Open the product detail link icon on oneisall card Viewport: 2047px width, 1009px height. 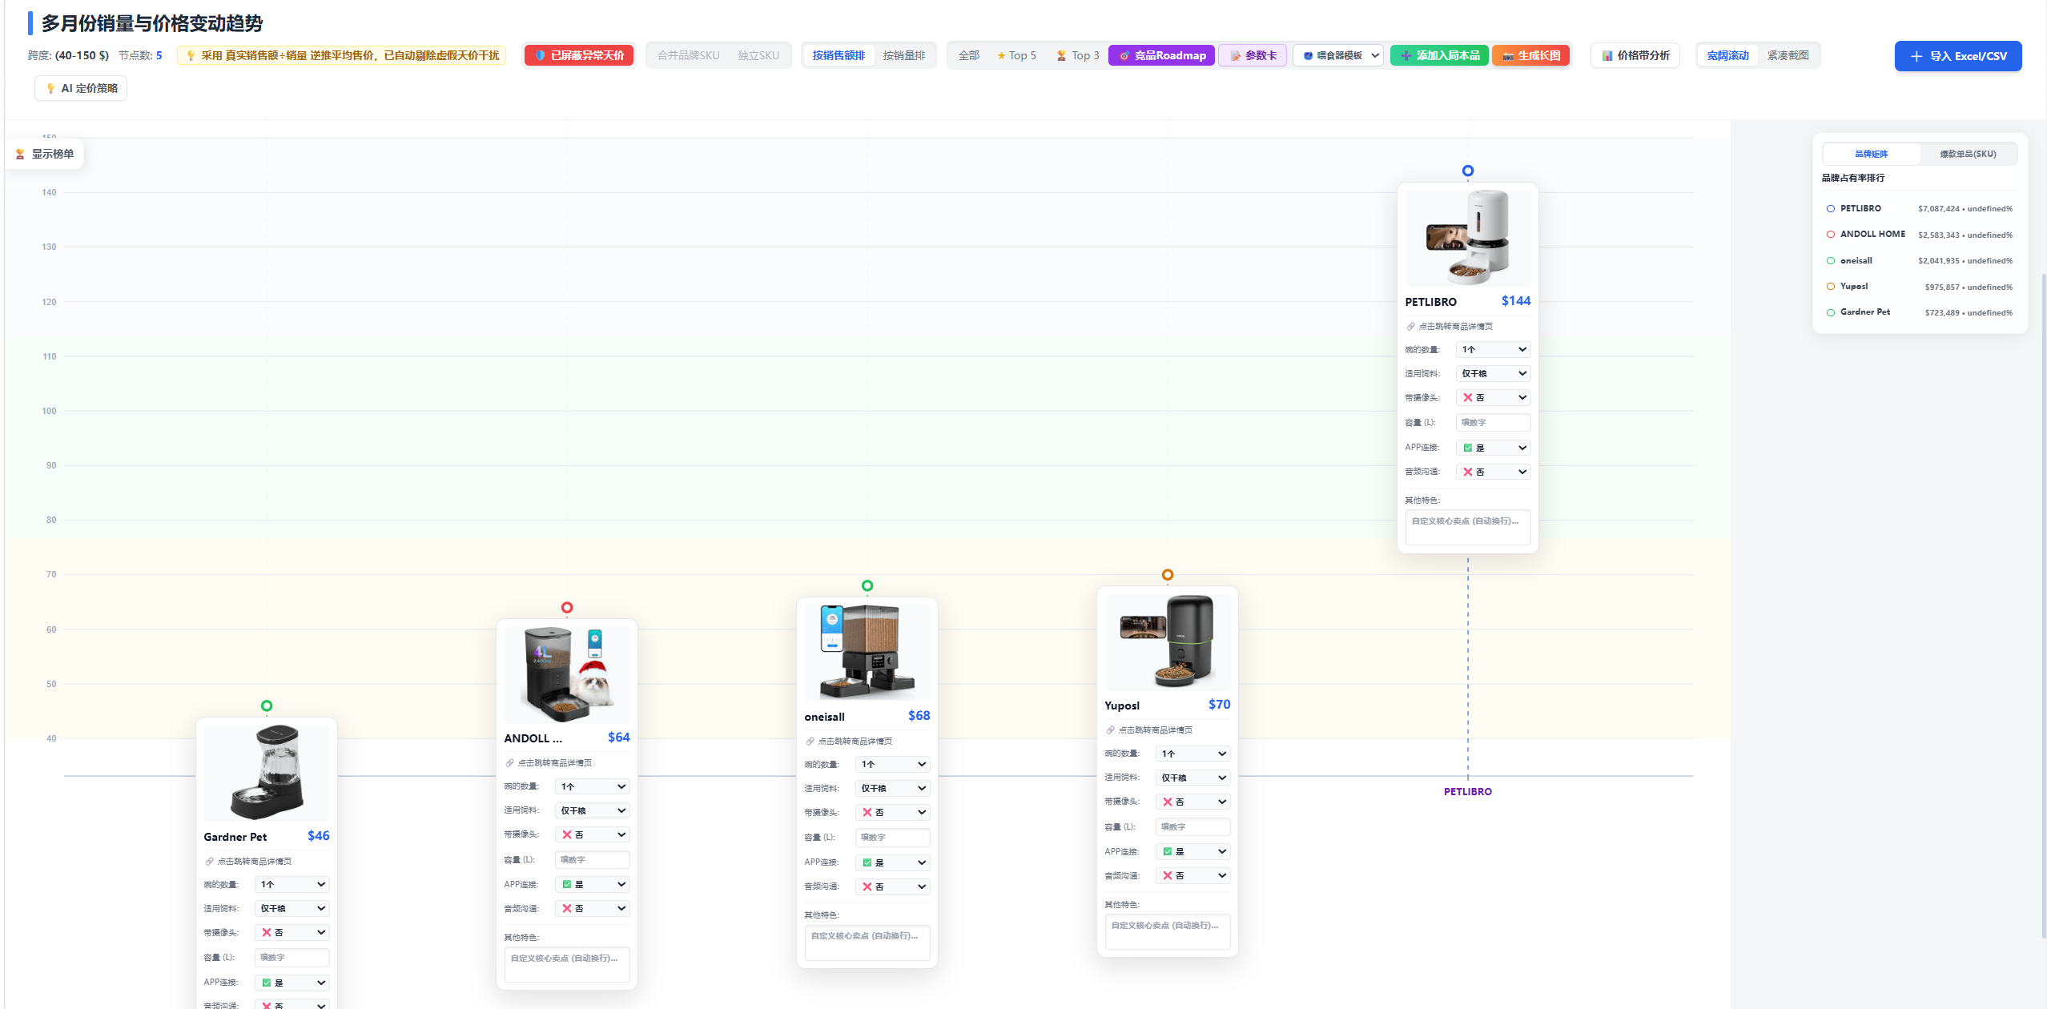click(x=810, y=742)
